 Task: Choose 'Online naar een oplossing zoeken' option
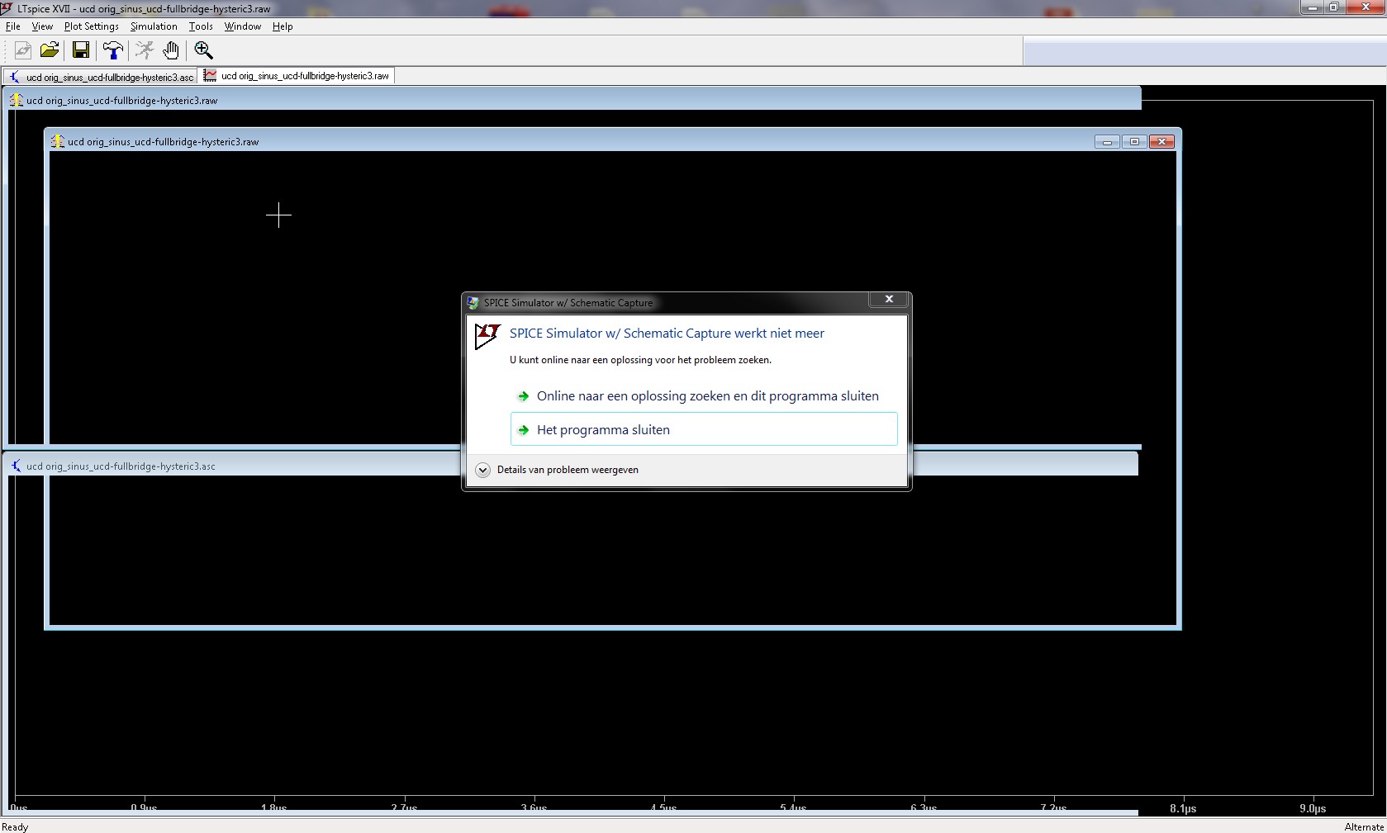pos(704,396)
